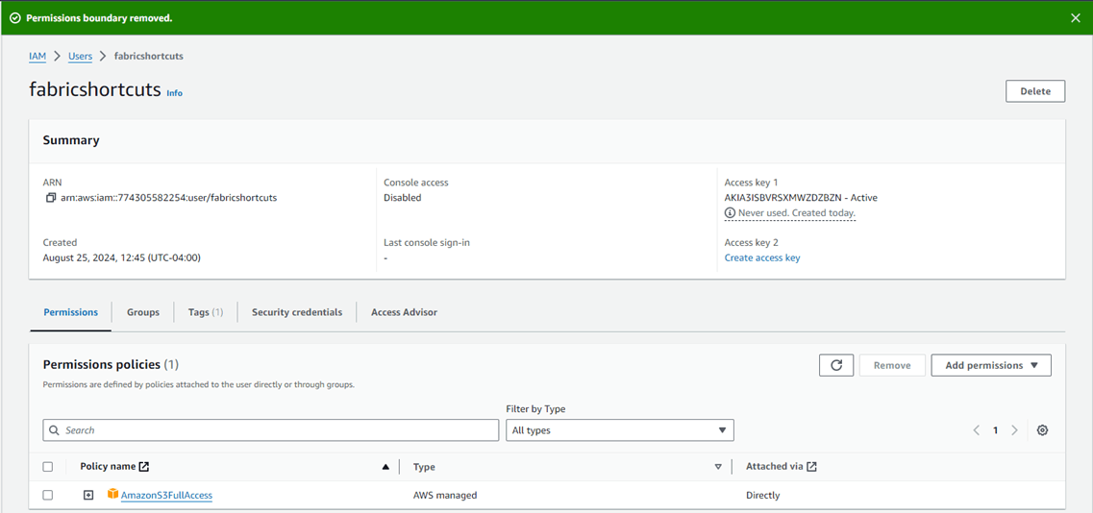Select all policies with the header checkbox
The width and height of the screenshot is (1093, 513).
[x=48, y=467]
